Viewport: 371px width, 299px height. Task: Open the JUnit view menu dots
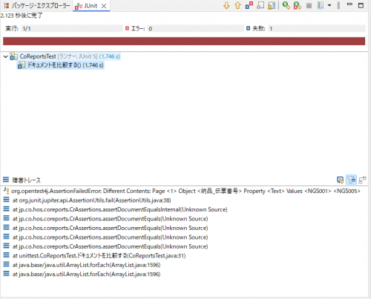pos(338,5)
